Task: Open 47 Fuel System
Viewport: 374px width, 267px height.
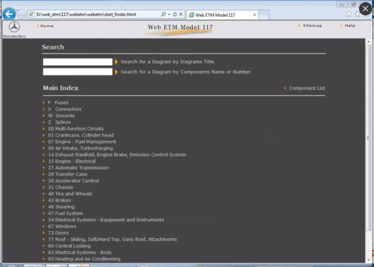Action: coord(65,213)
